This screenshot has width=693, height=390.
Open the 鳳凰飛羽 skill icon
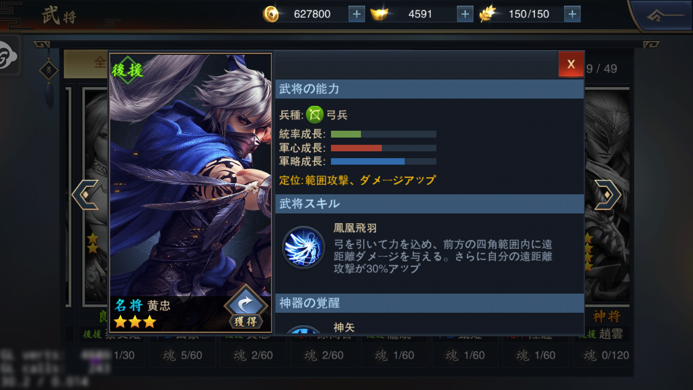coord(303,248)
